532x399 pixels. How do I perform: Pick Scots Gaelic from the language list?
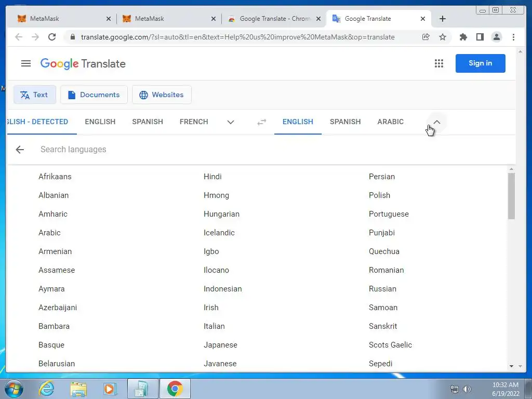tap(390, 345)
